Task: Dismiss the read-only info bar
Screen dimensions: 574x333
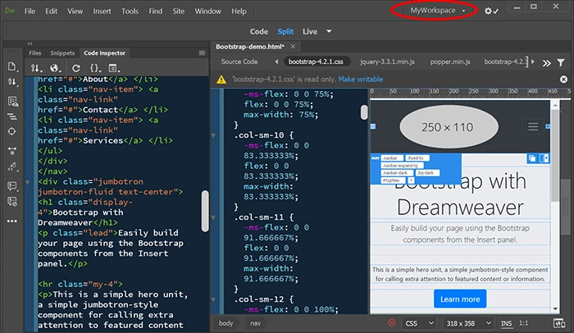Action: click(564, 79)
